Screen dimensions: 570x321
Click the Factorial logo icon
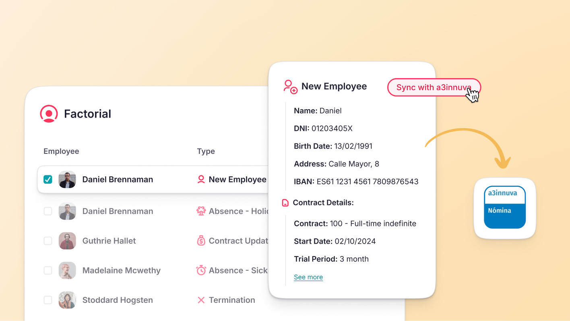(x=49, y=114)
